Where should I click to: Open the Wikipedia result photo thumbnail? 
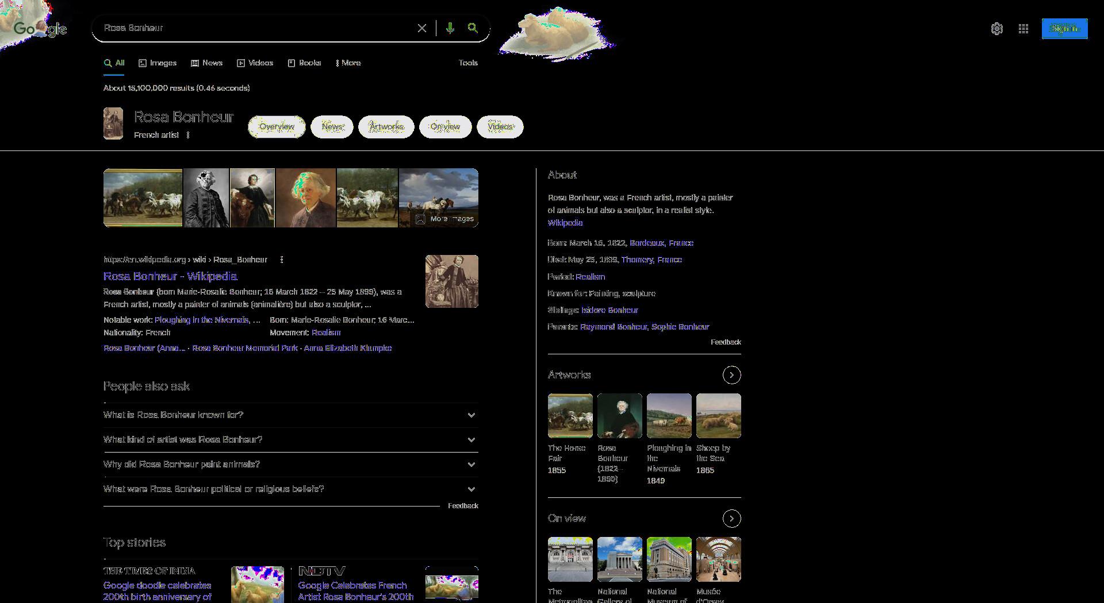(x=452, y=281)
